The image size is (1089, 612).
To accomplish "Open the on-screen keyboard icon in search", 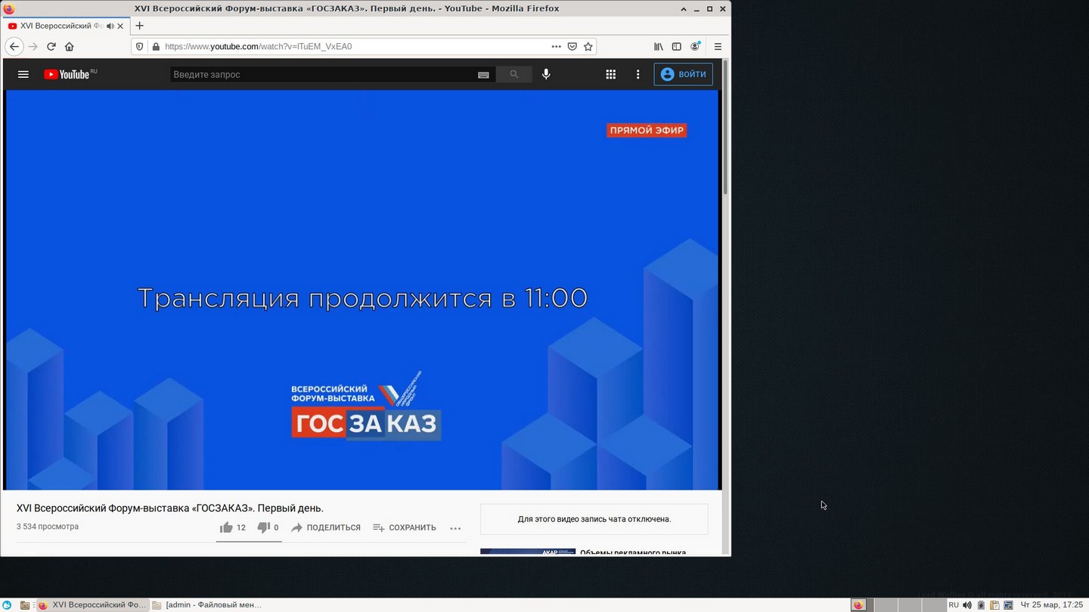I will 483,75.
